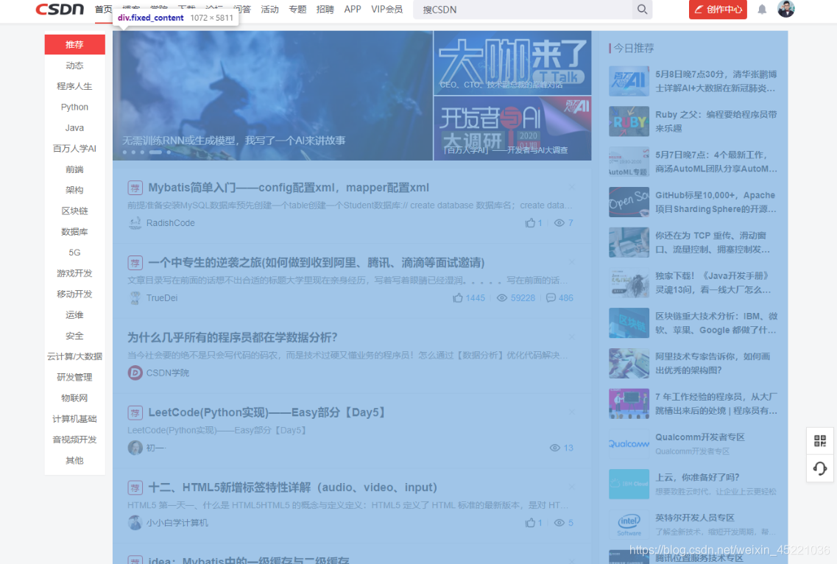This screenshot has height=564, width=837.
Task: Open article 一个中专生的逆袭之旅
Action: click(x=317, y=262)
